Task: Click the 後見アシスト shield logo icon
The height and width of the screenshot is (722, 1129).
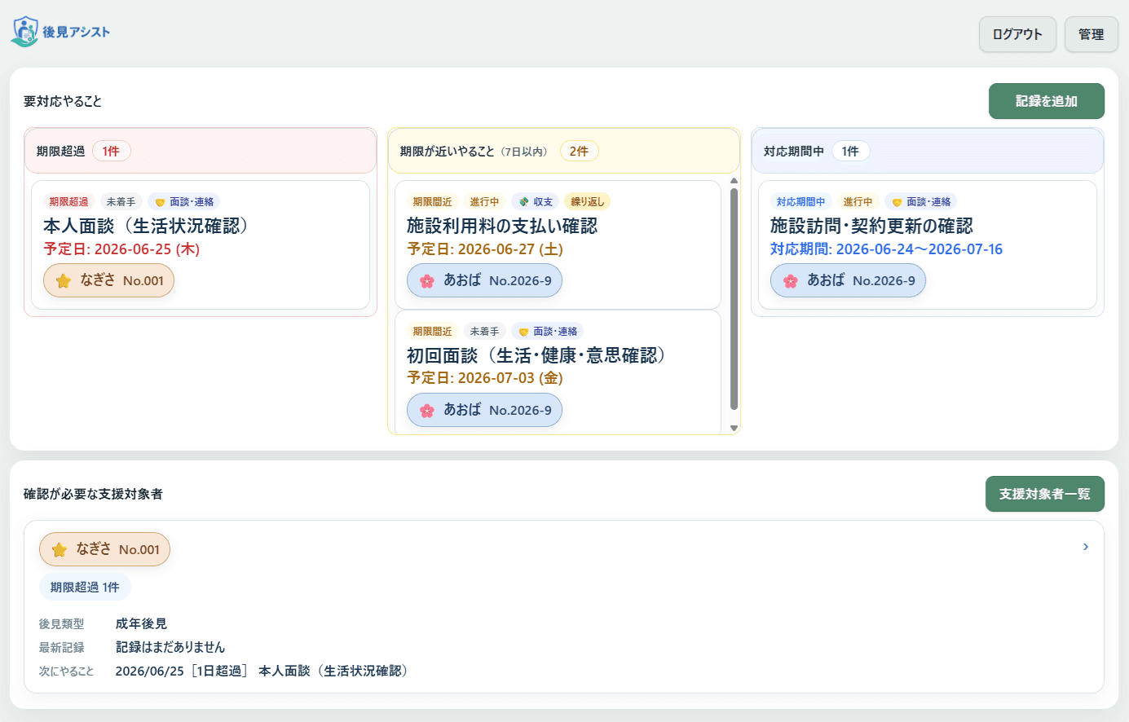Action: pos(24,32)
